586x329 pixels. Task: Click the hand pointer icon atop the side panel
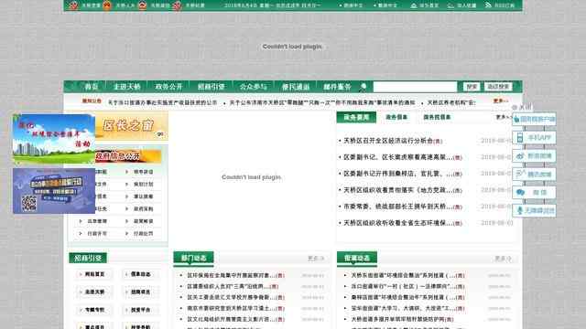tap(516, 120)
